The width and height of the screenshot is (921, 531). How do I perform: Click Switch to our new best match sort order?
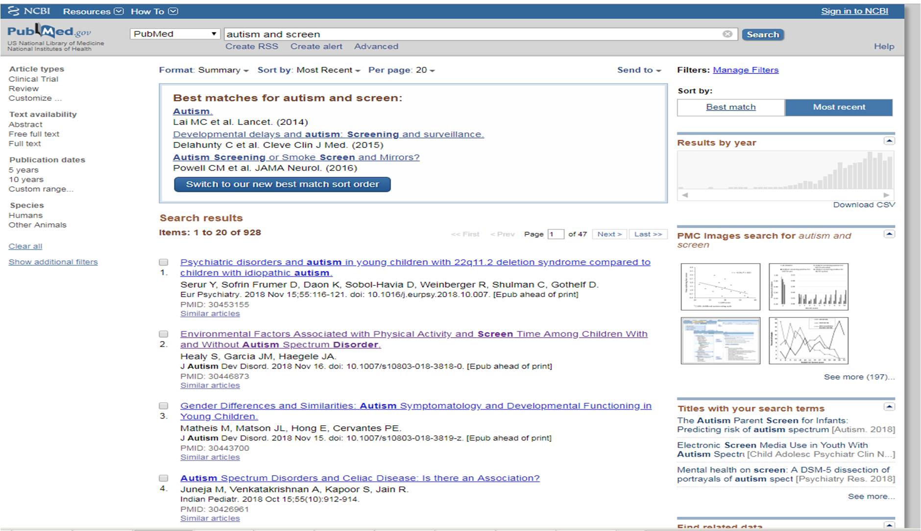282,185
